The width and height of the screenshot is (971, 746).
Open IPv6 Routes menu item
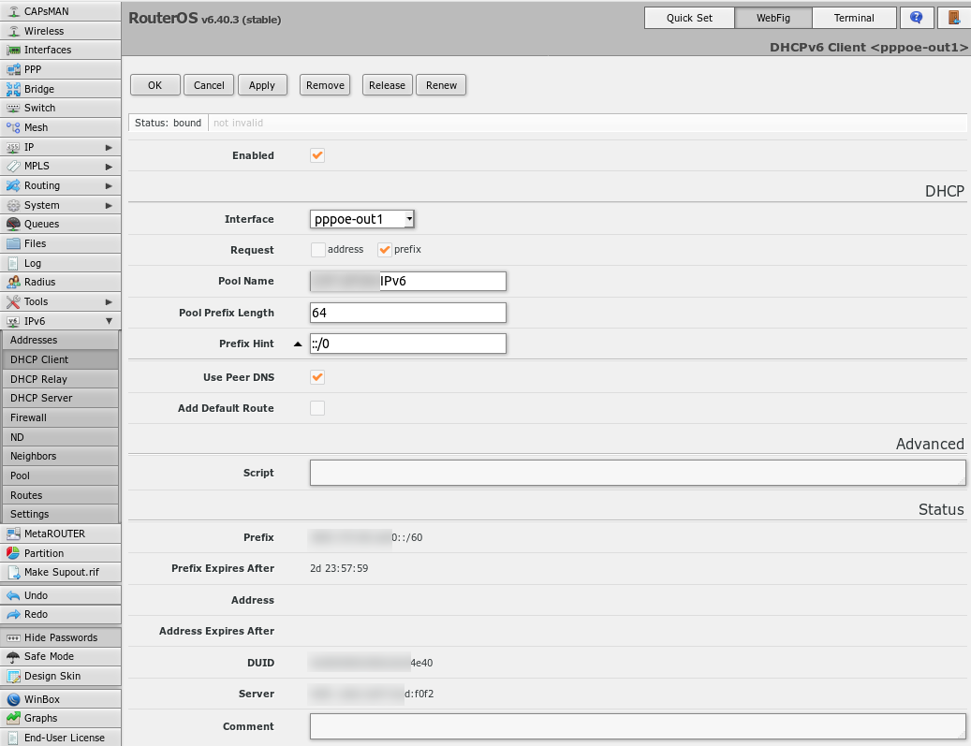click(60, 495)
